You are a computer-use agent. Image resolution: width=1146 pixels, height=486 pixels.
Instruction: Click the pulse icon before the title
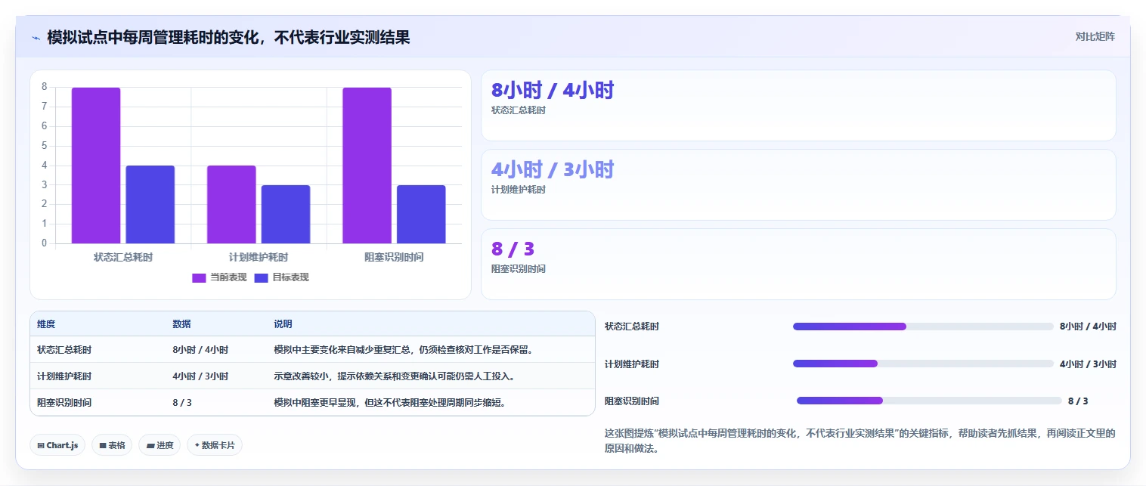pyautogui.click(x=36, y=38)
